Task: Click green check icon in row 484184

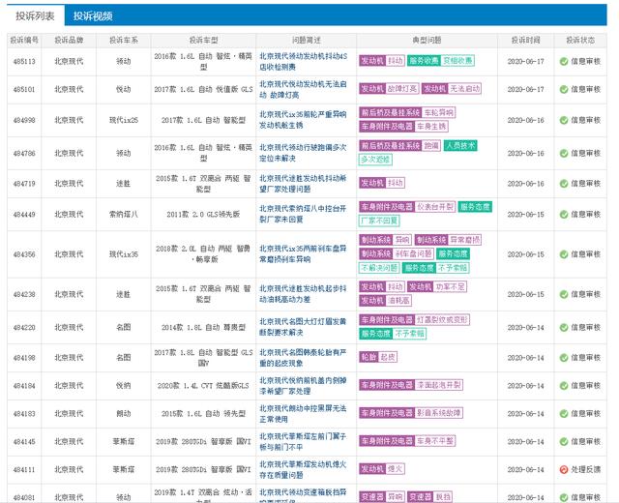Action: tap(564, 386)
